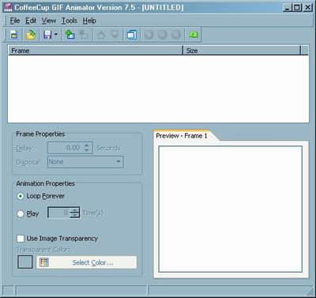
Task: Click the Play times count field
Action: point(58,213)
